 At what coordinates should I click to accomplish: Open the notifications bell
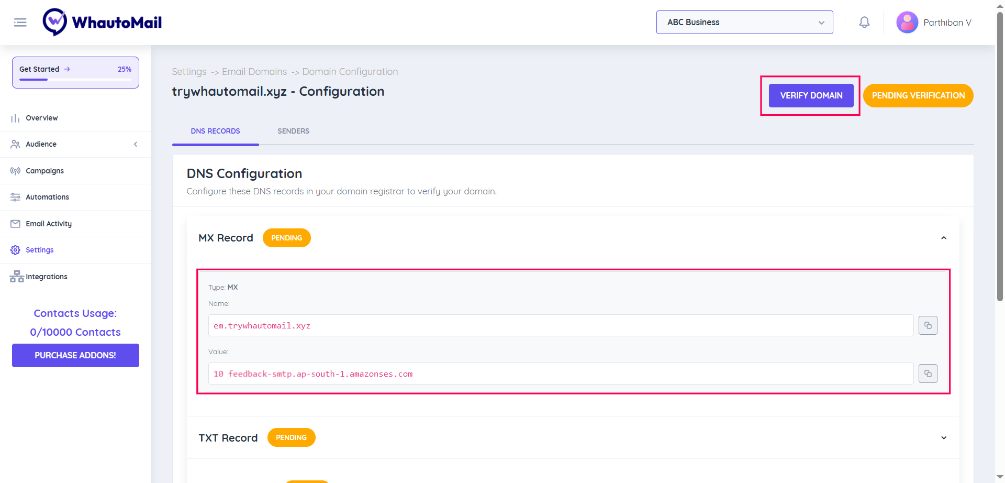[864, 22]
